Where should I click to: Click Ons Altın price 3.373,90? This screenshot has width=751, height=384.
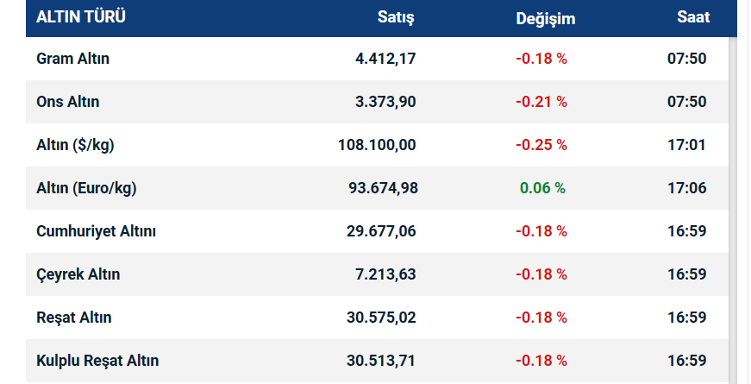385,102
